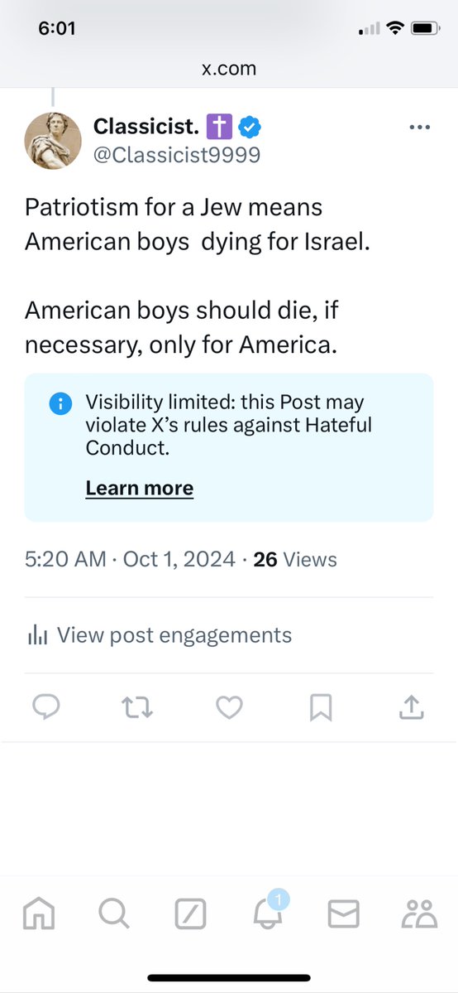
Task: Bookmark this post
Action: [321, 707]
